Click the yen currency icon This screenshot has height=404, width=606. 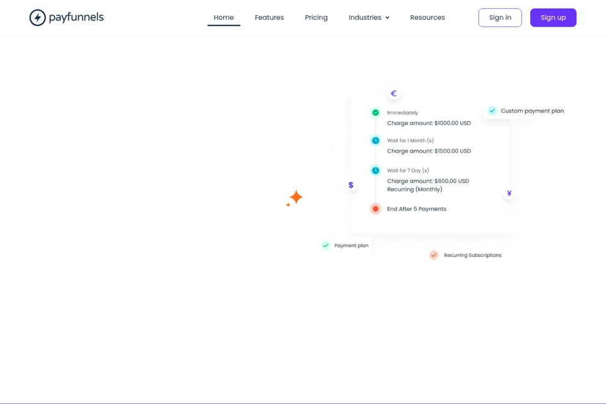tap(509, 193)
